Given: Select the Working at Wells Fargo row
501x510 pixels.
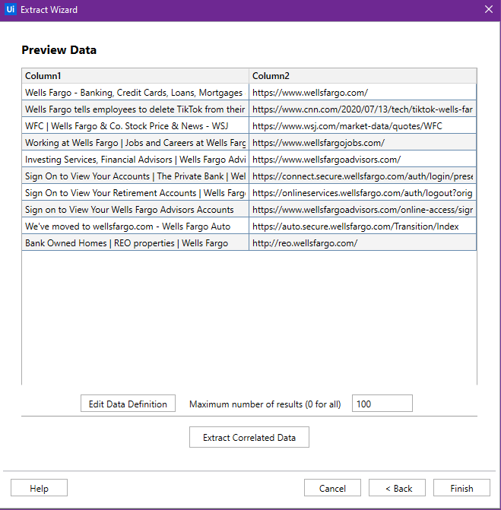Looking at the screenshot, I should point(249,143).
